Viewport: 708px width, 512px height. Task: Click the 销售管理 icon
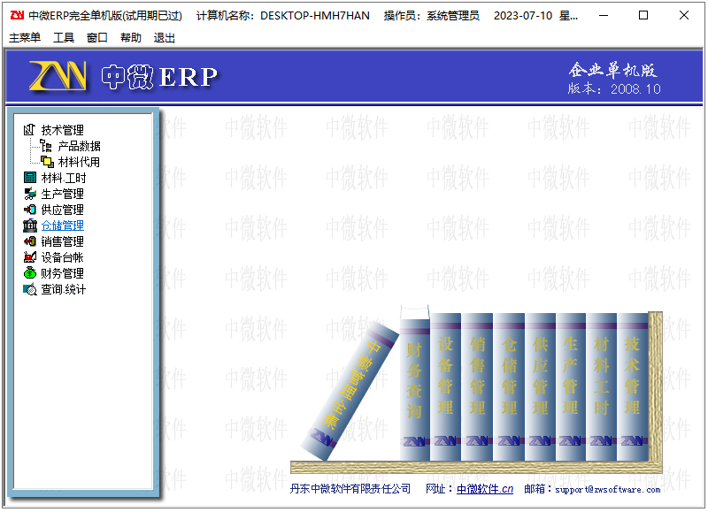click(30, 241)
